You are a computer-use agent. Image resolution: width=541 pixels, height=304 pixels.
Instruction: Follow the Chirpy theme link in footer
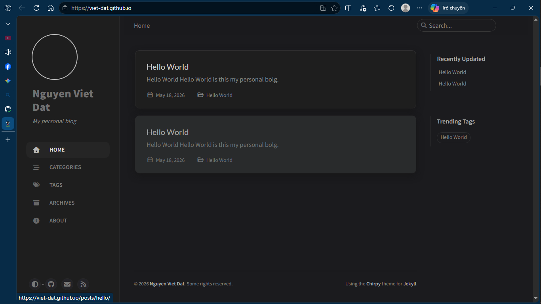tap(373, 284)
